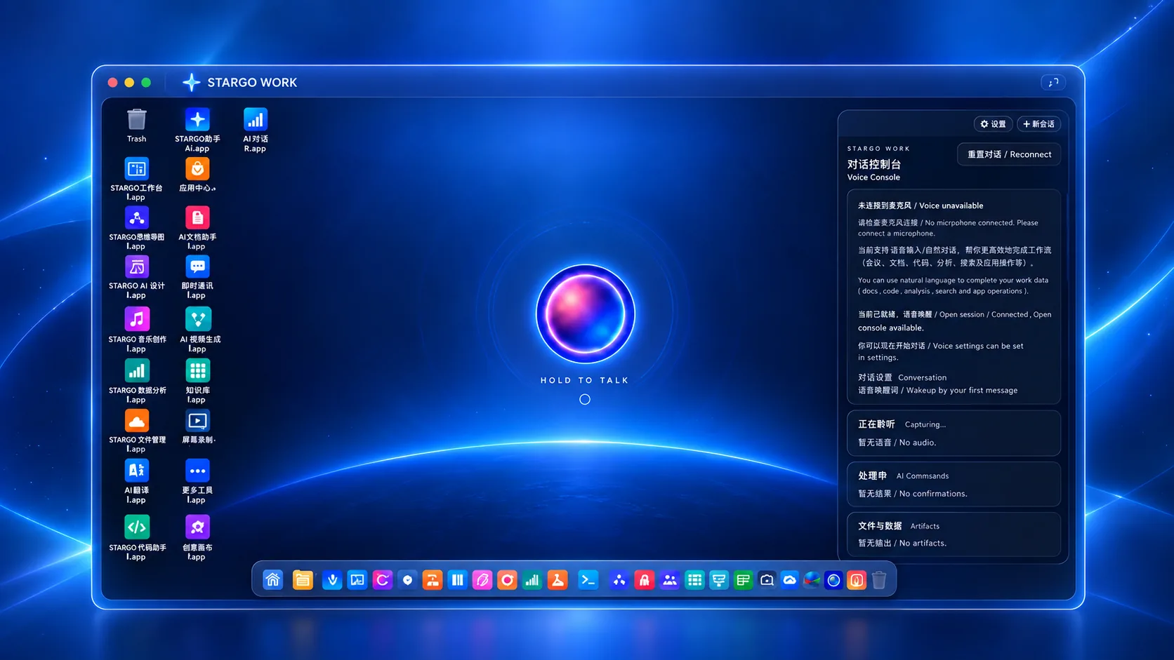Screen dimensions: 1174x660
Task: Launch STARGO思维导图 app
Action: (137, 218)
